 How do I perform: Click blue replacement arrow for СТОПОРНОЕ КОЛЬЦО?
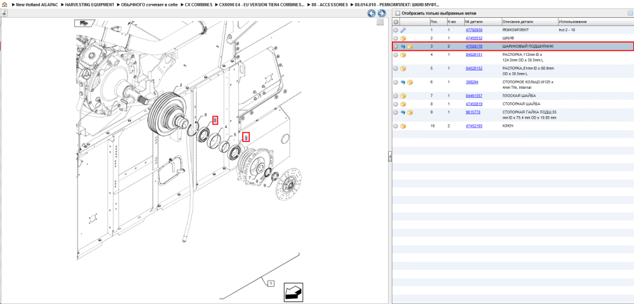(x=403, y=82)
